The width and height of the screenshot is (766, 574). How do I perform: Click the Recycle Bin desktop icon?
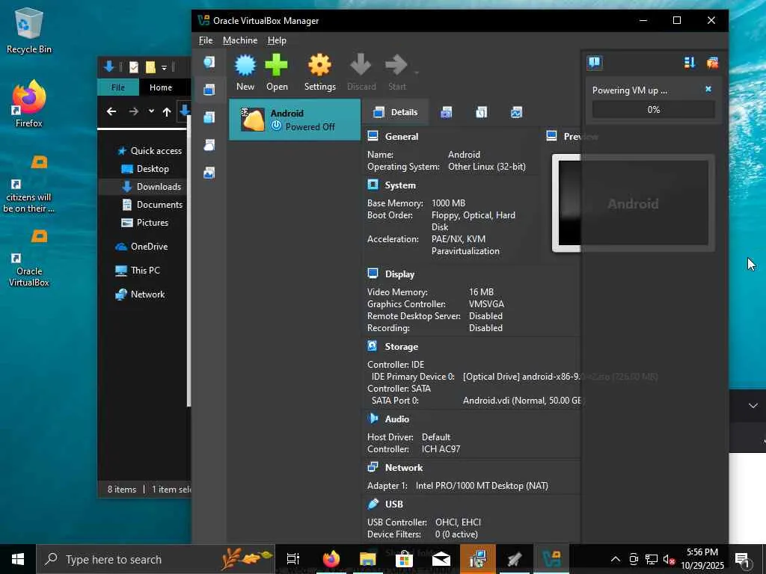pos(29,31)
